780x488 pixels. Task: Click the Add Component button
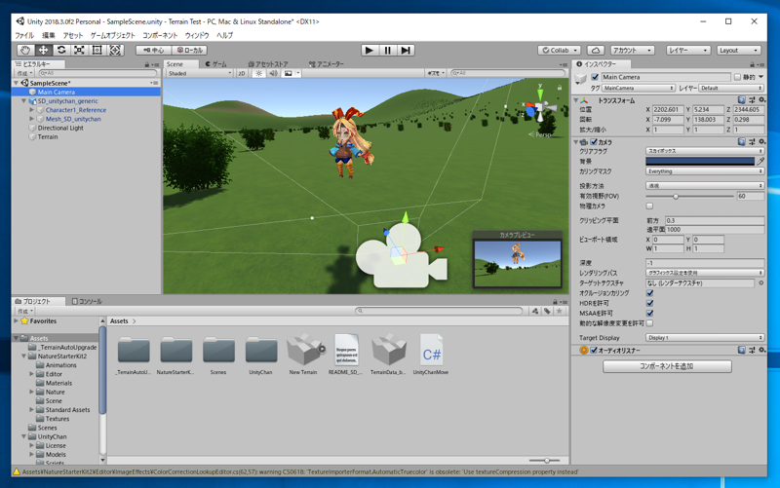point(667,366)
